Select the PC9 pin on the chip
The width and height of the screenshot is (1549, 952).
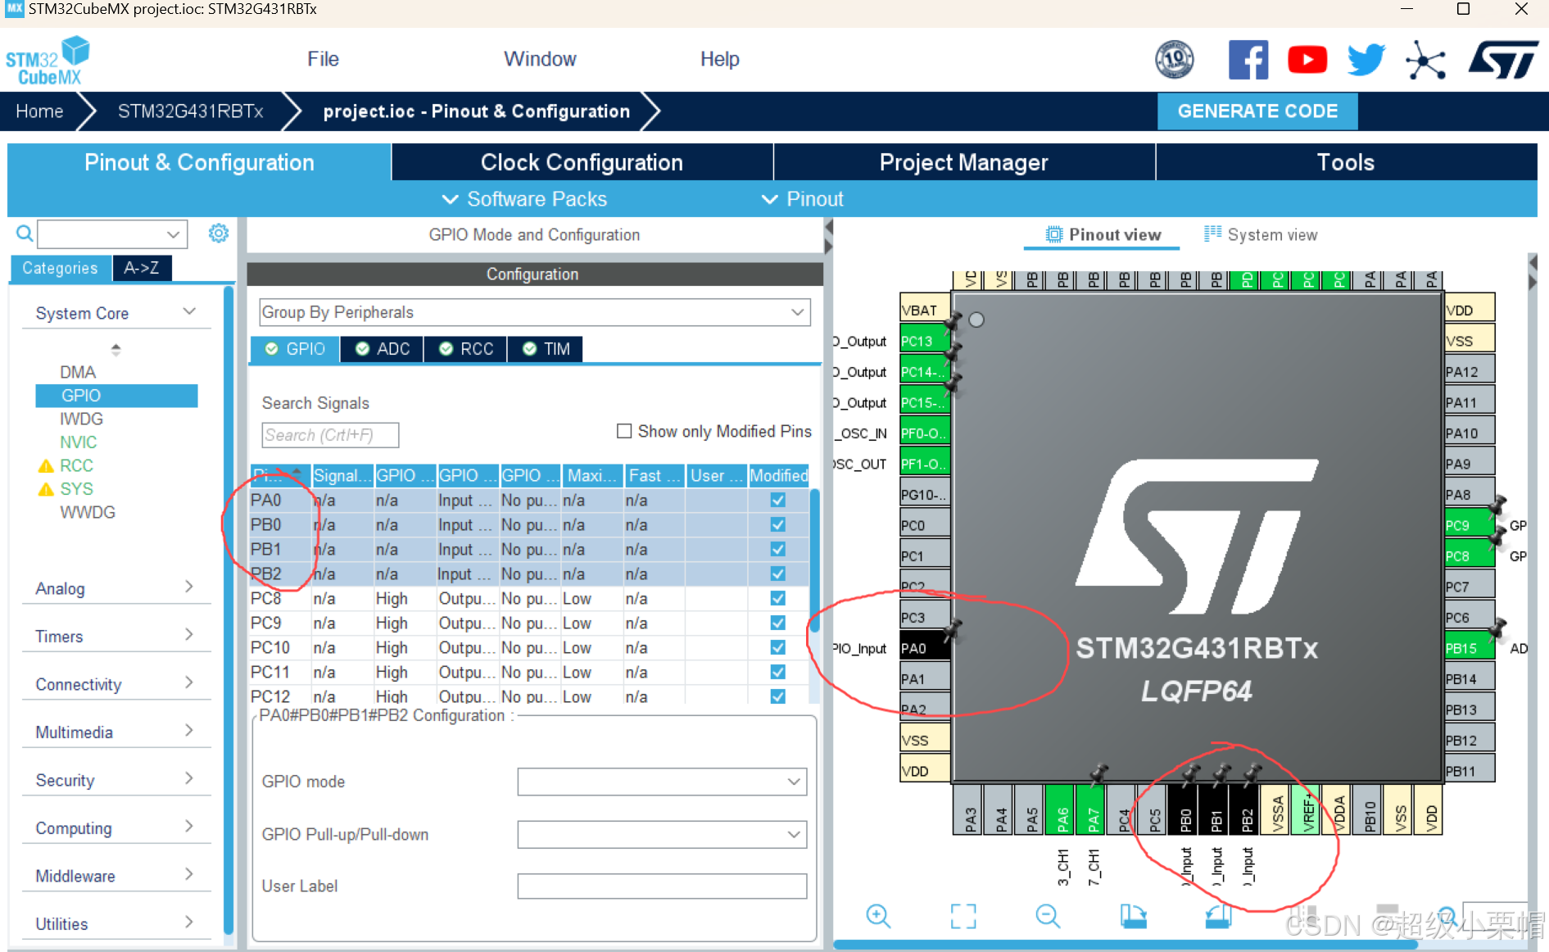tap(1470, 525)
